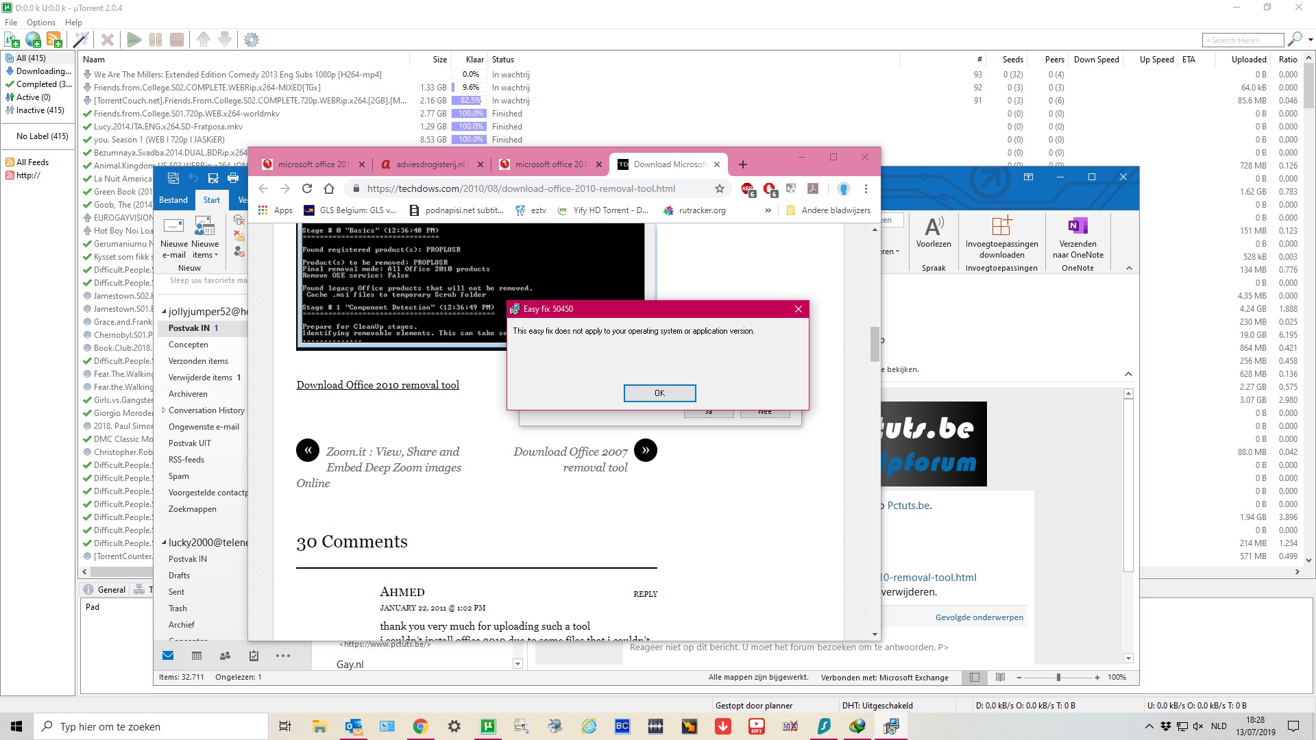Click the red Remove torrent X icon
The height and width of the screenshot is (740, 1316).
click(x=108, y=40)
